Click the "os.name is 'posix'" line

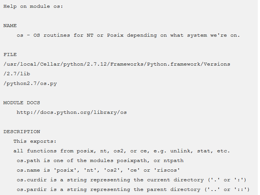click(98, 170)
